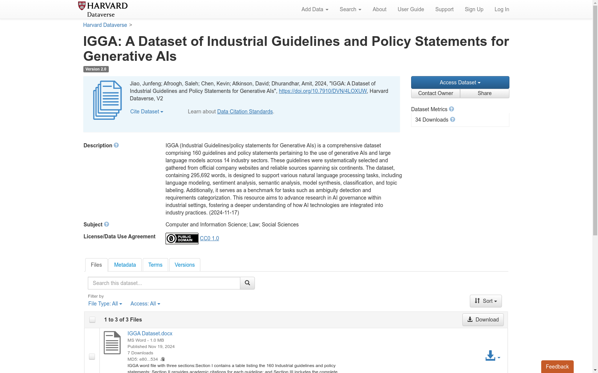Viewport: 598px width, 373px height.
Task: Follow the Harvard Dataverse breadcrumb link
Action: click(105, 25)
